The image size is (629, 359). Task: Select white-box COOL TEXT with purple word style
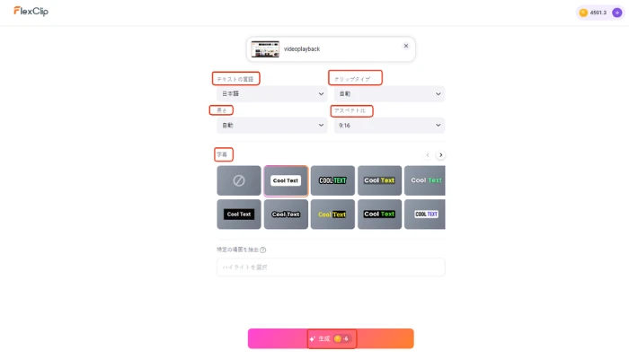point(425,215)
